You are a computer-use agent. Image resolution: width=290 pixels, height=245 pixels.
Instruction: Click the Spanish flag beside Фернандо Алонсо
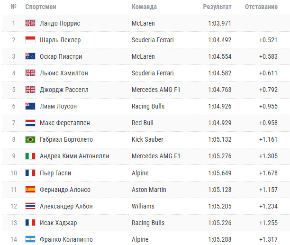pos(30,190)
